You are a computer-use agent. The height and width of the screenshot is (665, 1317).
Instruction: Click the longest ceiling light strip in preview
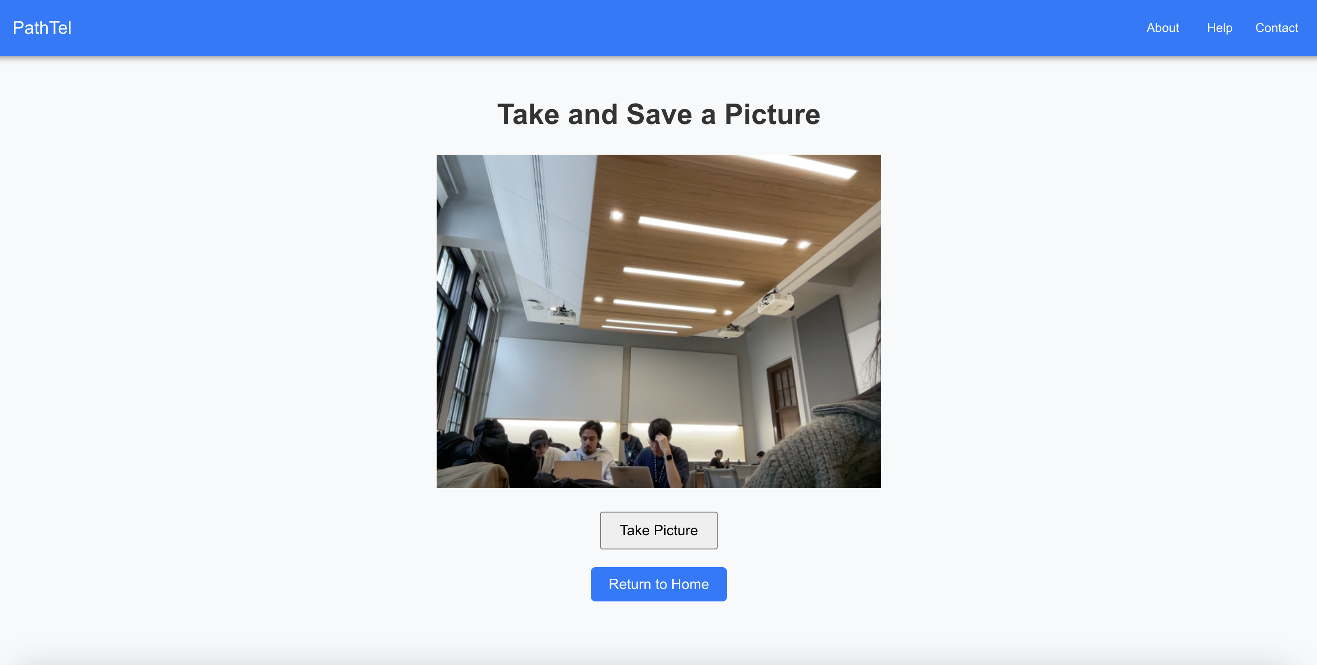click(x=712, y=231)
